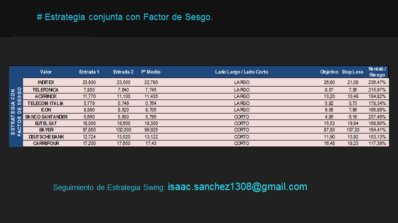
Task: Select the Objetivo column header
Action: click(329, 72)
